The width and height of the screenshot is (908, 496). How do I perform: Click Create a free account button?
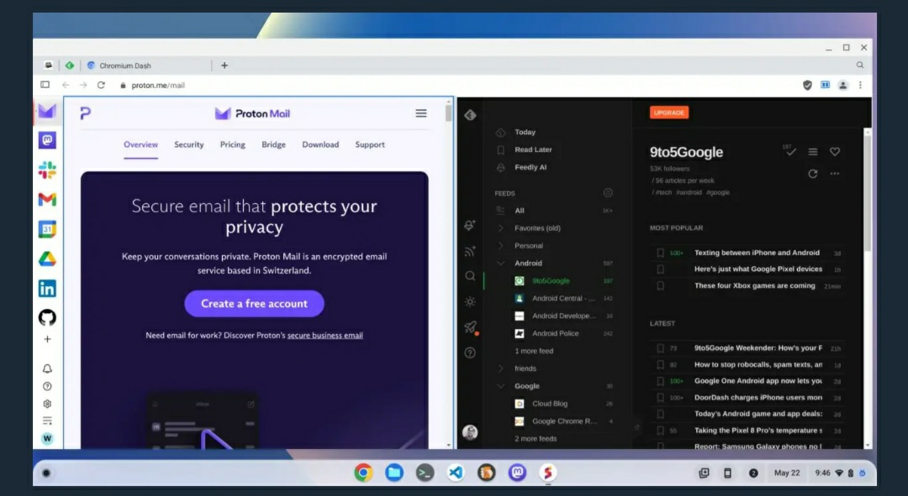click(254, 304)
